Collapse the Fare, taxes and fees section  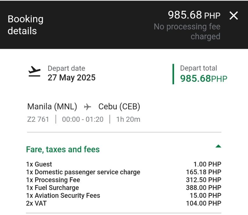tap(218, 146)
